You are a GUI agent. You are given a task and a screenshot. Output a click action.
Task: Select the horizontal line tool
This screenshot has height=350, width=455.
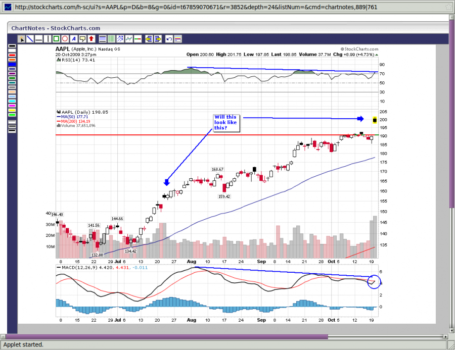(x=39, y=38)
